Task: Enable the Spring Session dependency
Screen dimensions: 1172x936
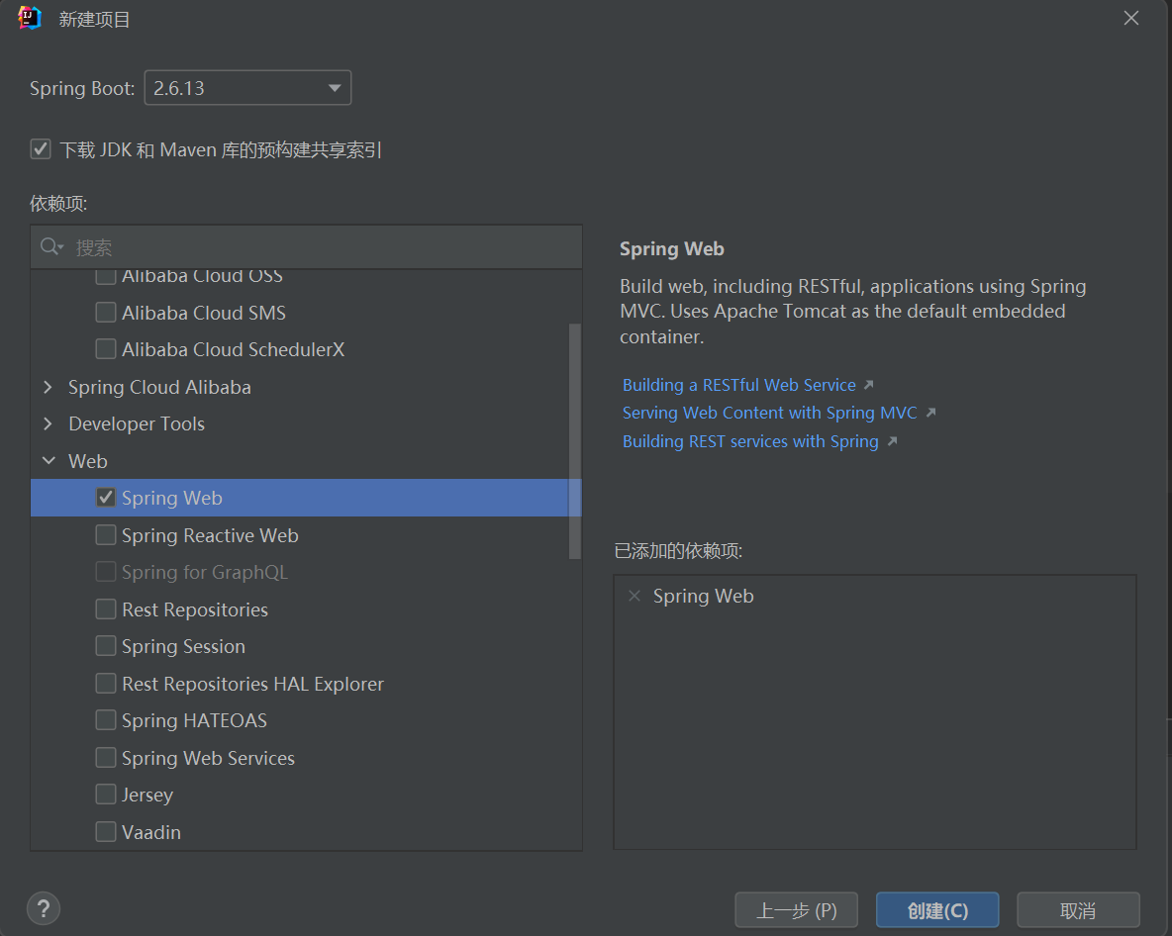Action: [x=106, y=646]
